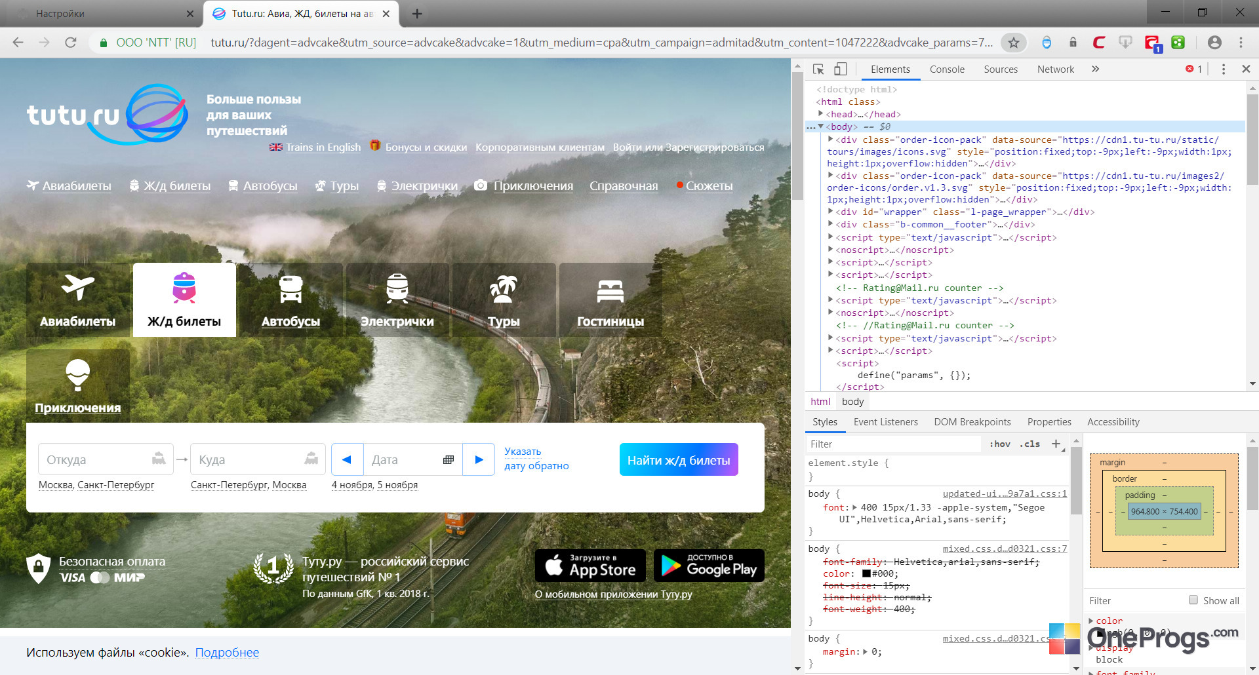Toggle the .cls class editor
1259x675 pixels.
pos(1030,444)
